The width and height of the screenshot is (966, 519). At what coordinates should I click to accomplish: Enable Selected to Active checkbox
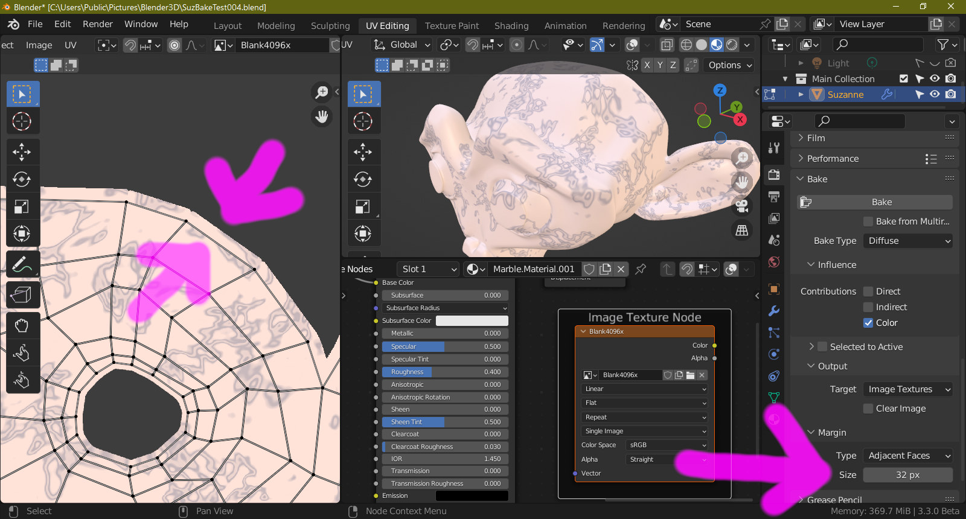(x=822, y=347)
